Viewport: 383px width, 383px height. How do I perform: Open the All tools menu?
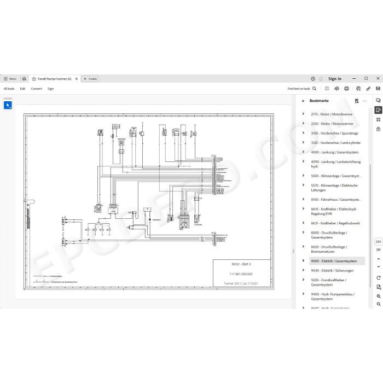9,89
